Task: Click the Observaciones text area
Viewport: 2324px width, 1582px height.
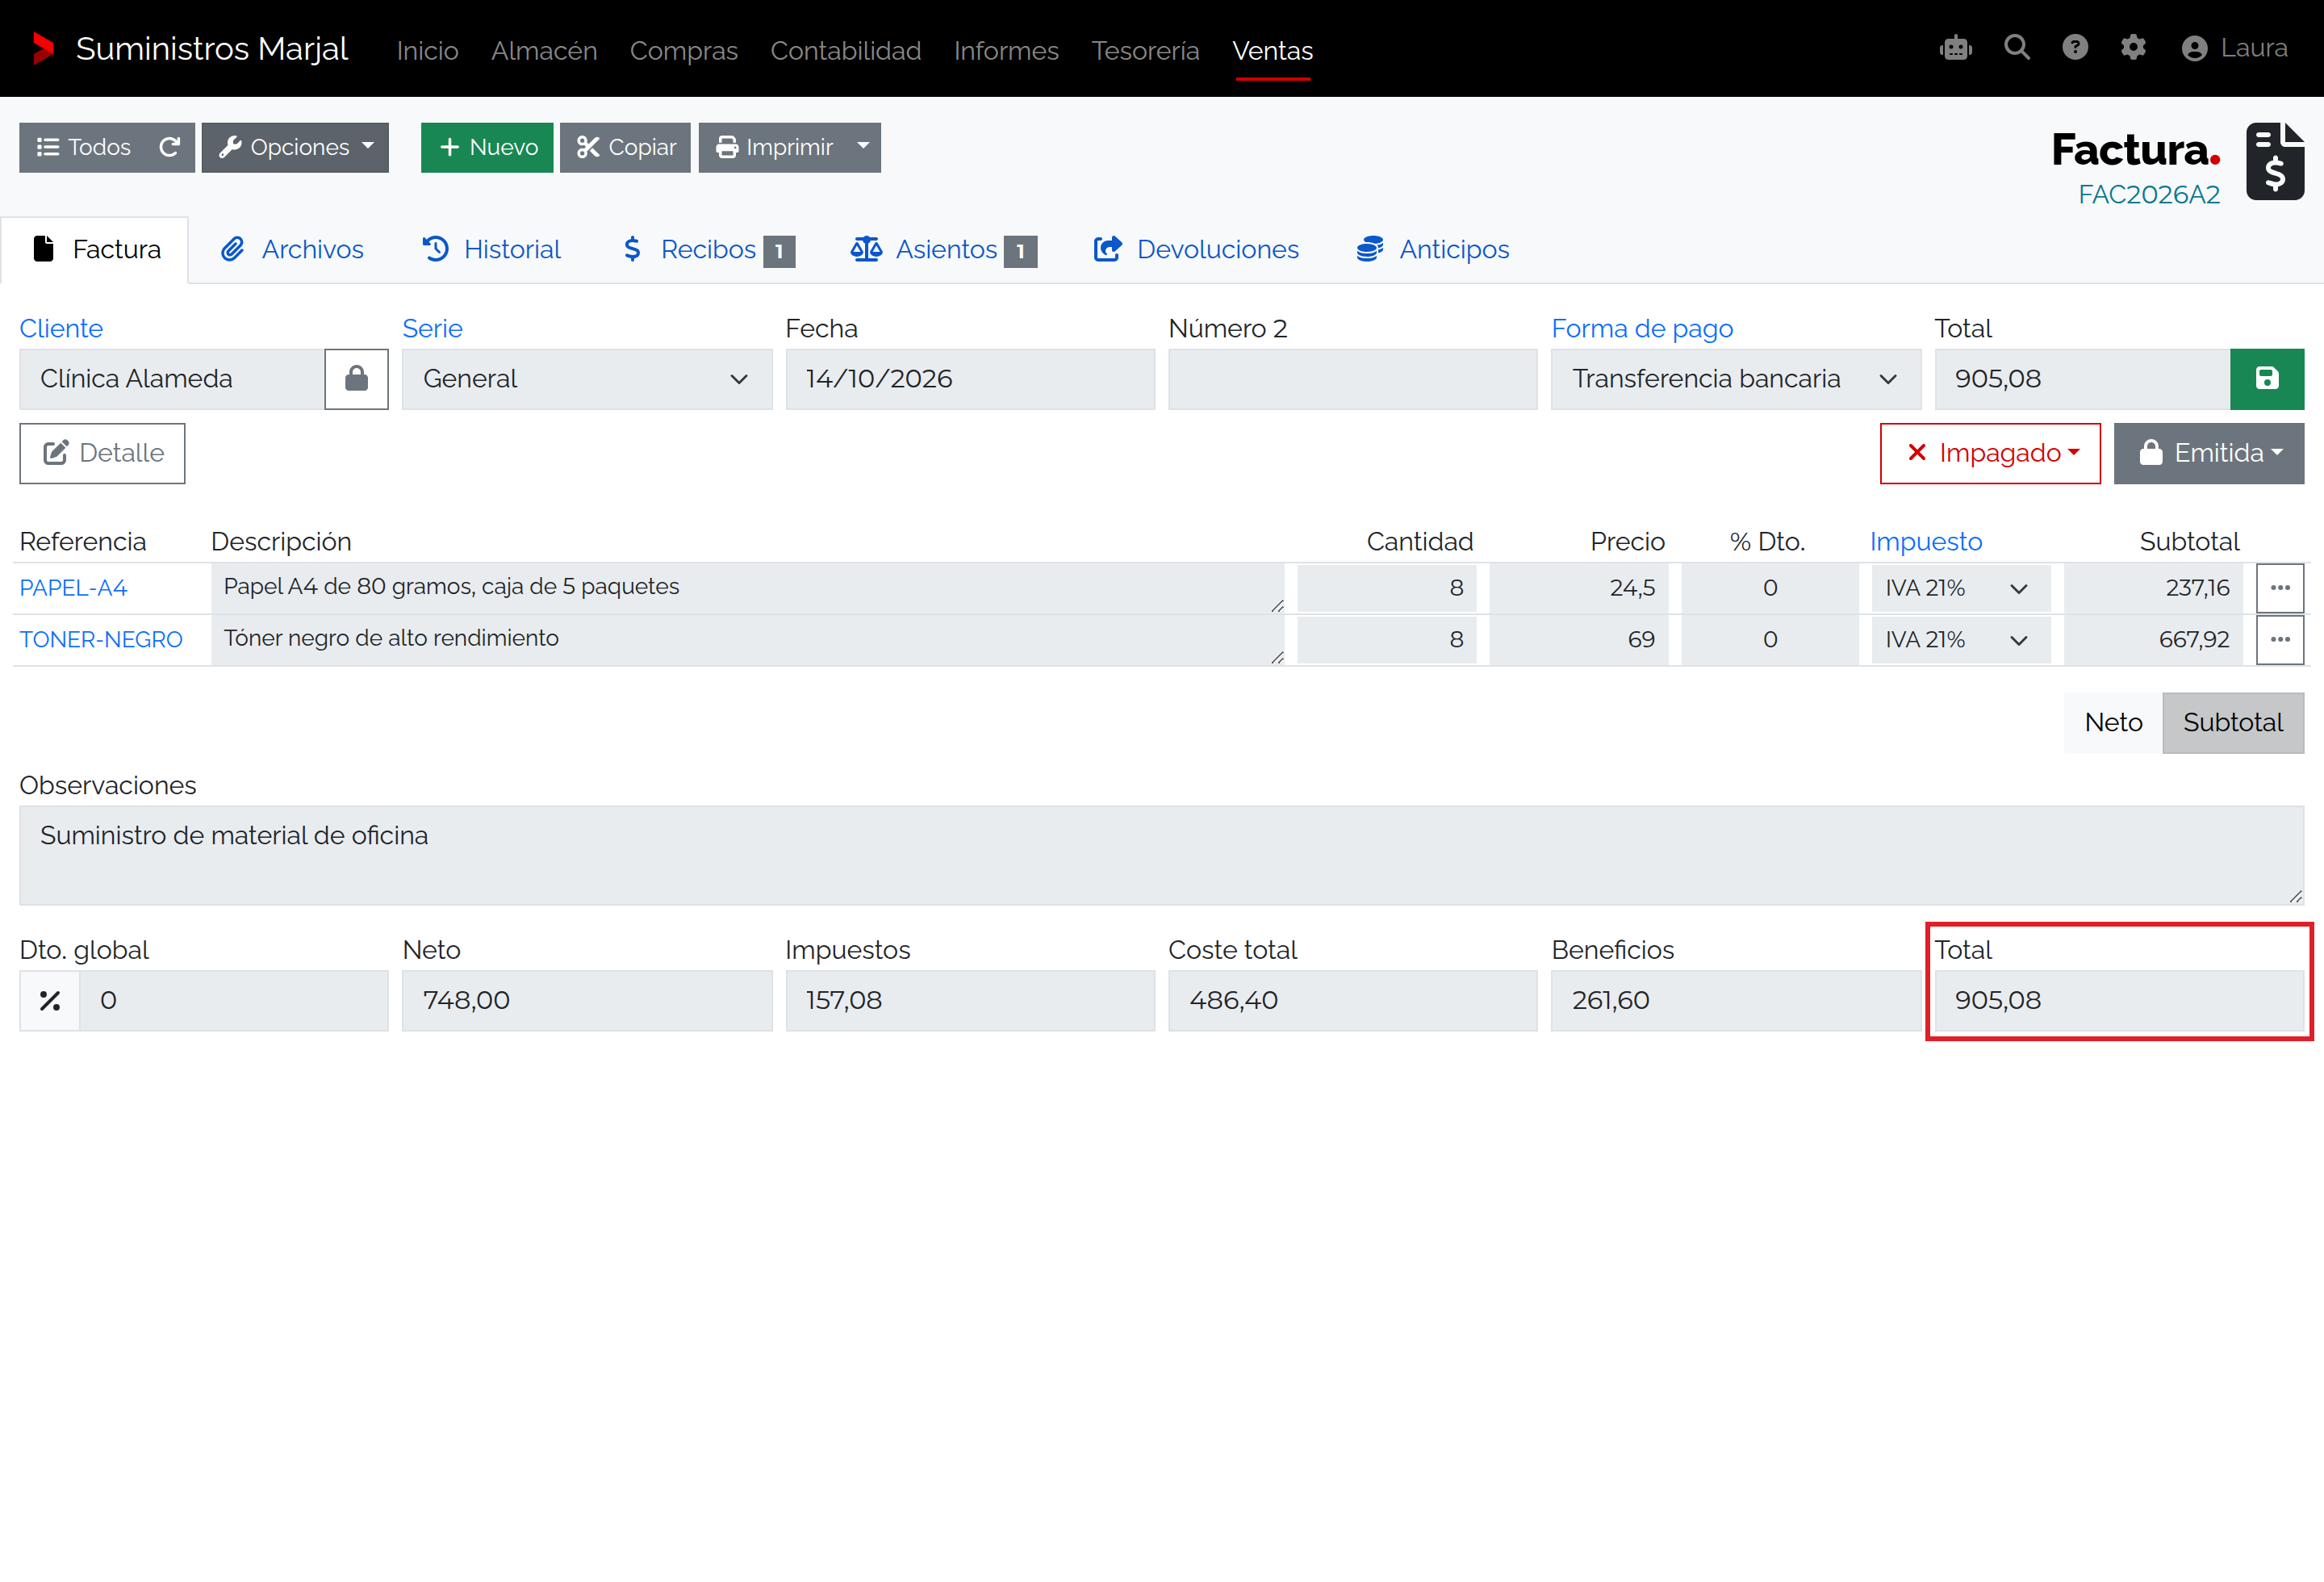Action: click(x=1161, y=856)
